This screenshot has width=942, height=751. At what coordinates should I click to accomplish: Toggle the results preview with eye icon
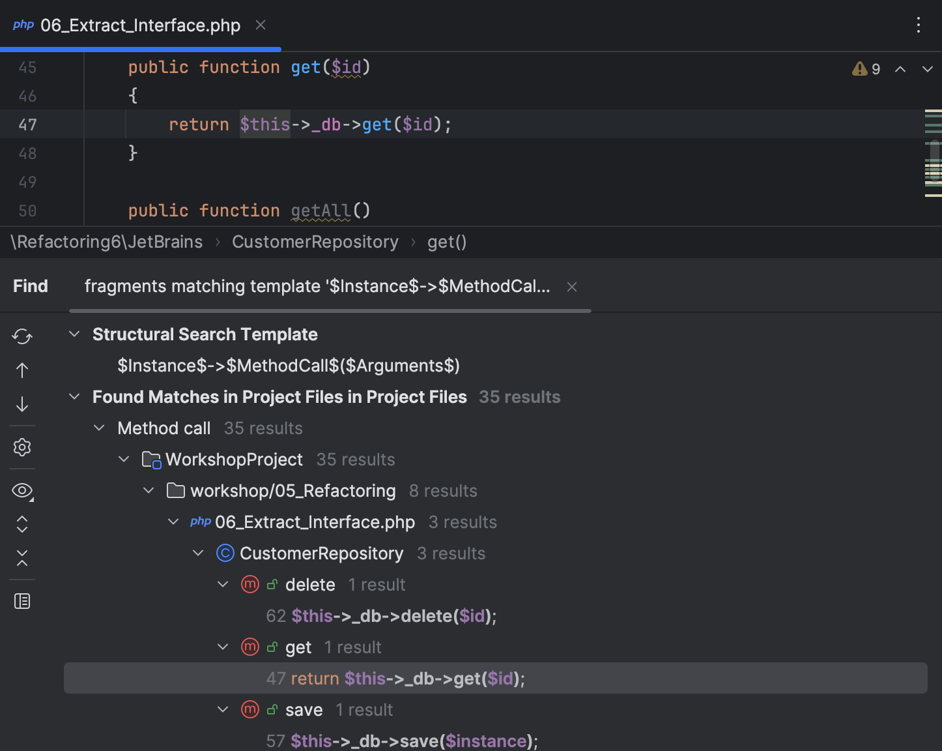pos(21,490)
